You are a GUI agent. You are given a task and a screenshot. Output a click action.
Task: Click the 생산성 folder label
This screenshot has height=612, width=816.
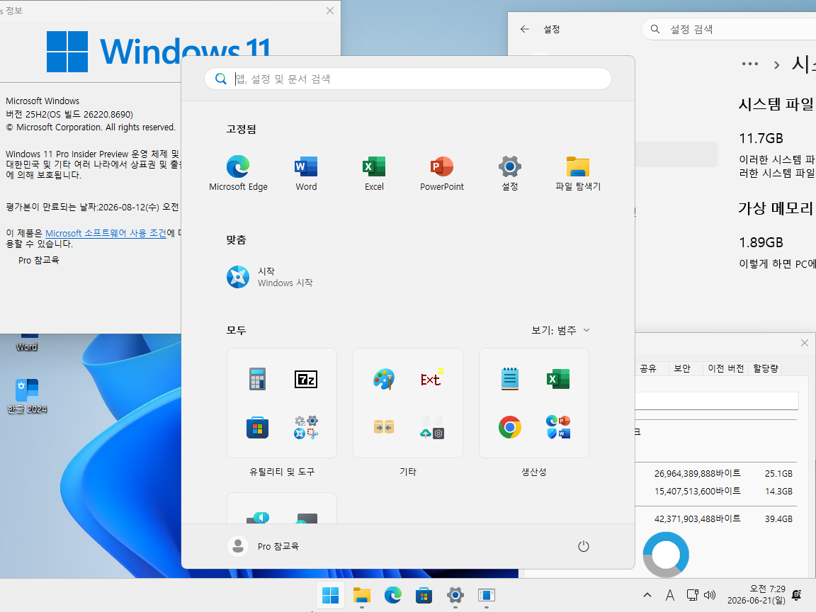534,472
